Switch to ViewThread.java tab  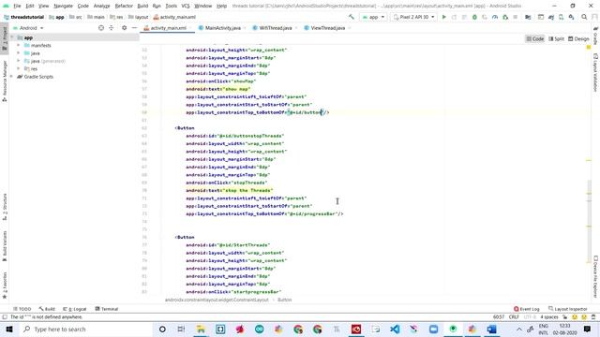[x=327, y=28]
